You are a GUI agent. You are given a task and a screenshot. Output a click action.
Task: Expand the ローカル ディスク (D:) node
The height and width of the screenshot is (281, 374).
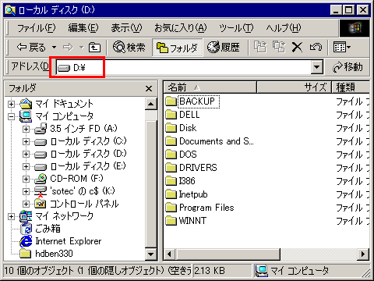26,154
